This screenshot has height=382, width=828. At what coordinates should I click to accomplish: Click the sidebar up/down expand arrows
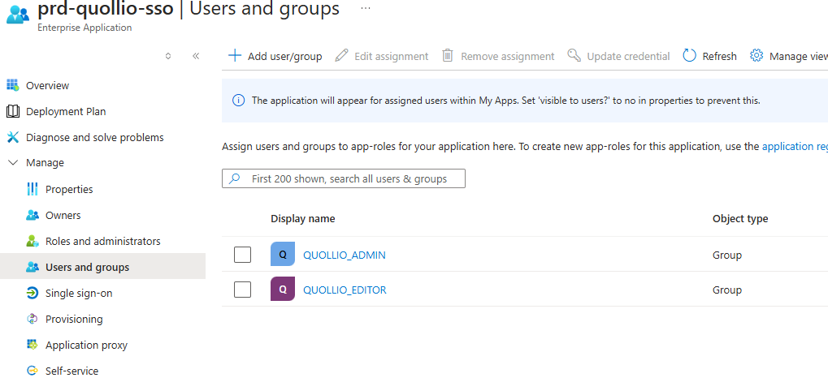point(168,56)
